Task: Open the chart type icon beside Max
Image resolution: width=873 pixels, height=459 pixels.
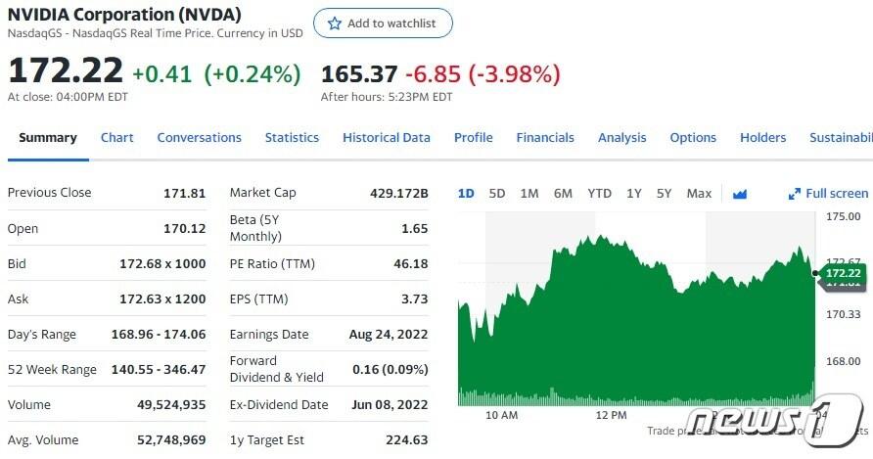Action: [740, 194]
